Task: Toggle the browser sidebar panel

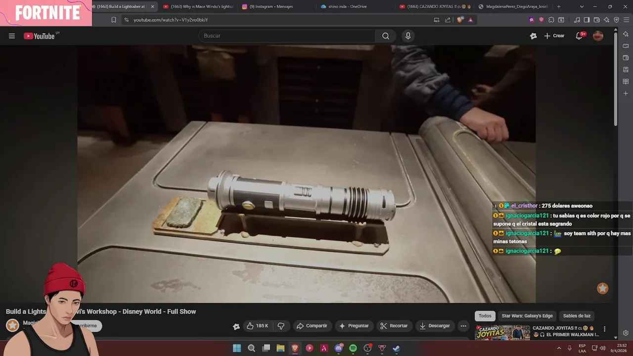Action: click(x=587, y=20)
